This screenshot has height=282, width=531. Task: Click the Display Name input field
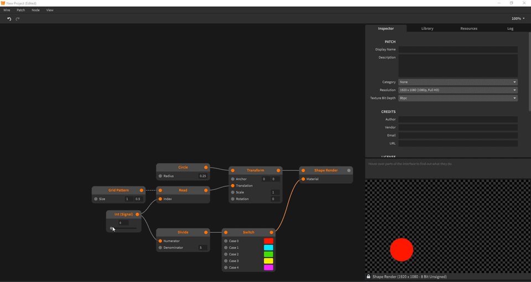[x=458, y=49]
